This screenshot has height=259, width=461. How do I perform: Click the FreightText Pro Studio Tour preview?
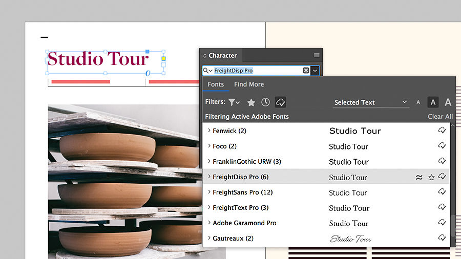(349, 208)
